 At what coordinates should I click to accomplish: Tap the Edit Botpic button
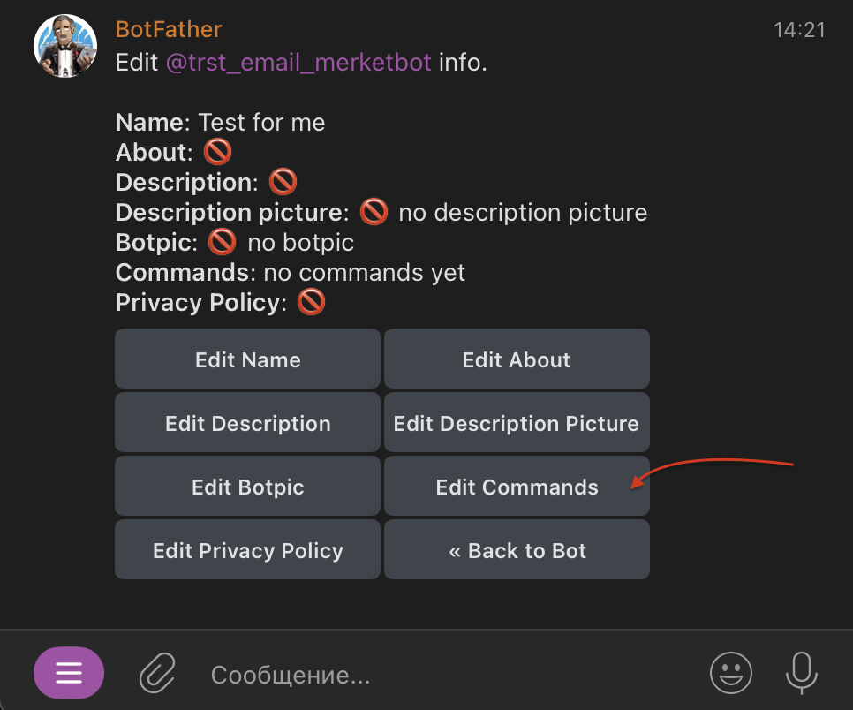click(x=248, y=487)
